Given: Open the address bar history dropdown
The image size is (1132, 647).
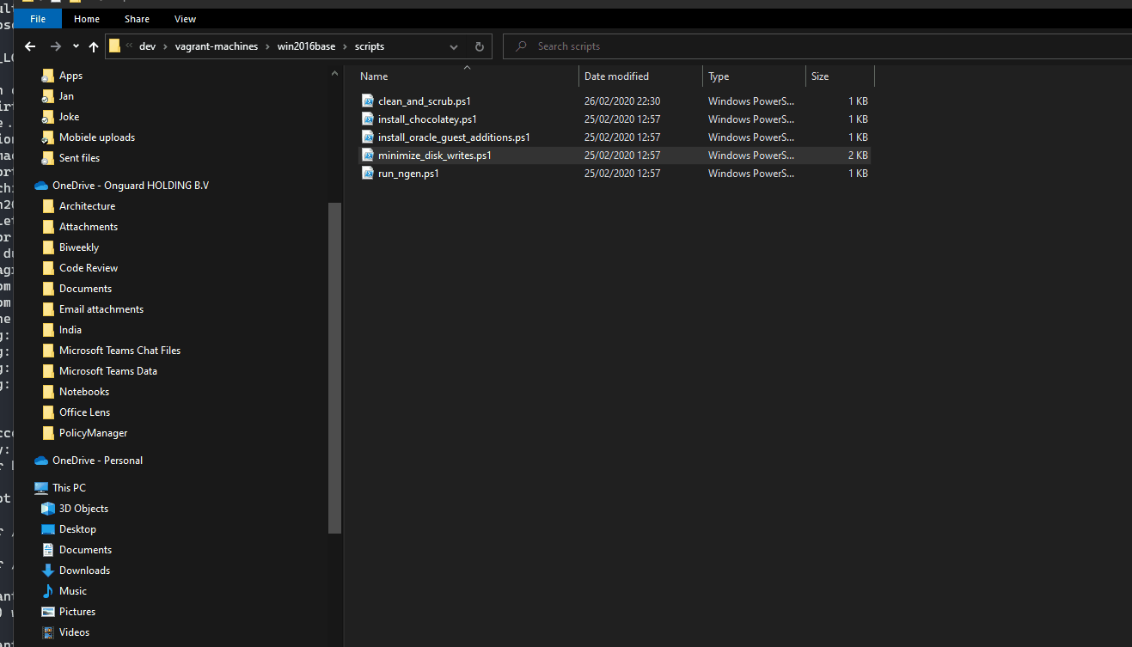Looking at the screenshot, I should coord(453,46).
